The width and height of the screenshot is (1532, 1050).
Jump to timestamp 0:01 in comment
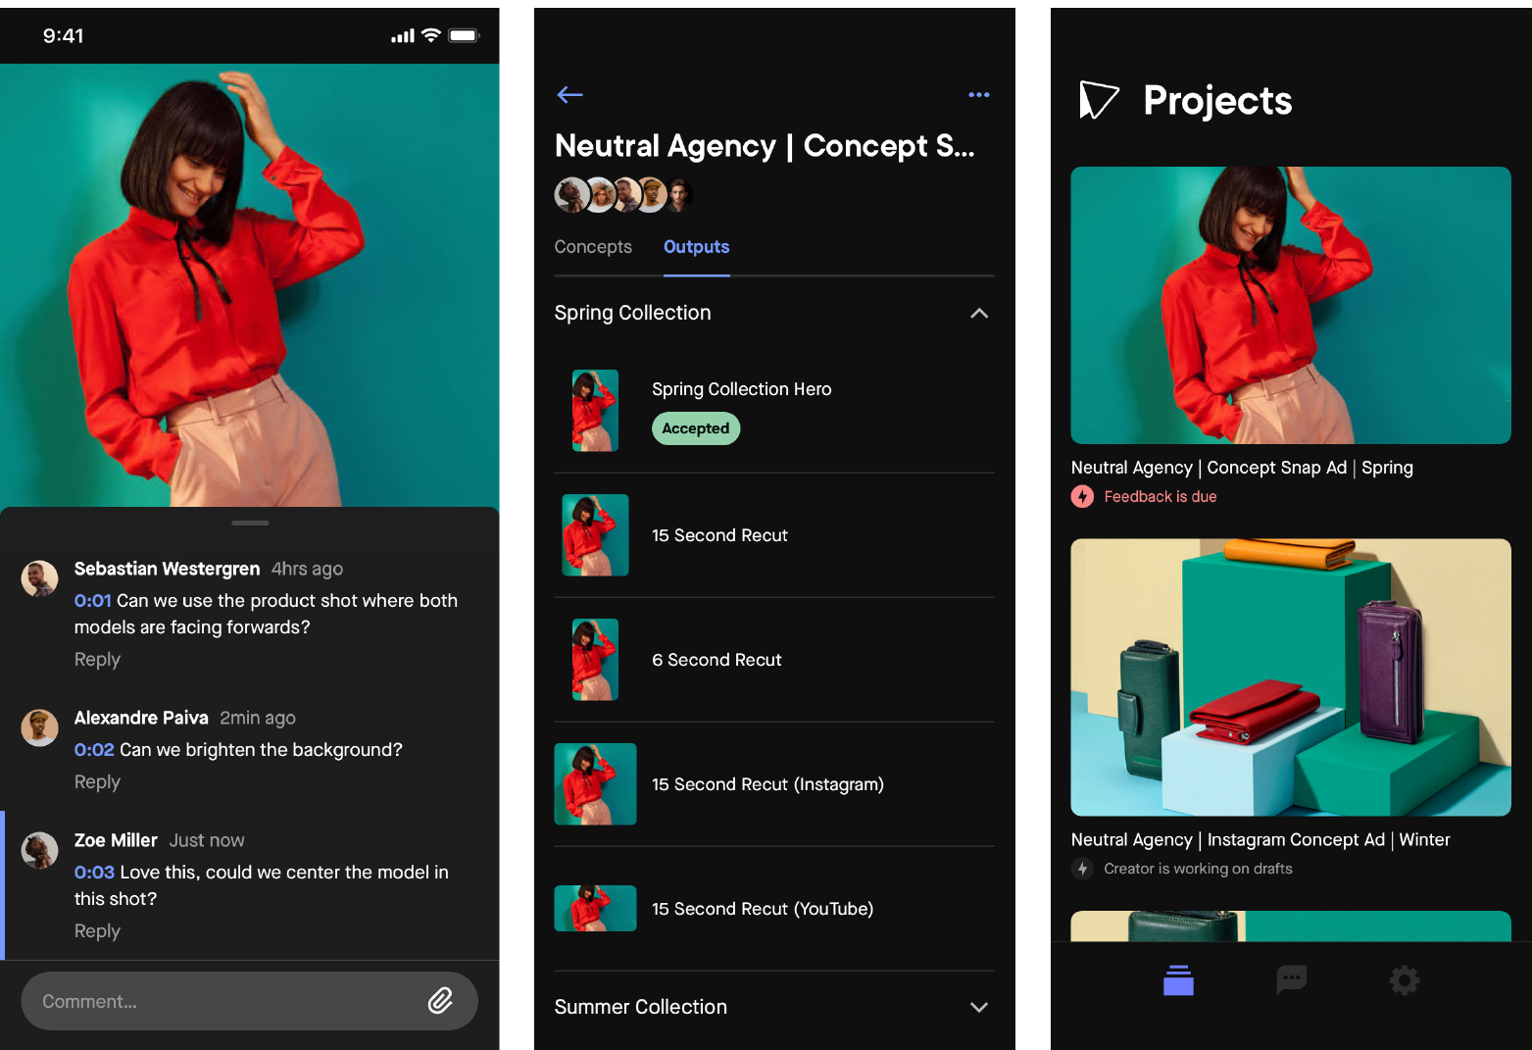93,600
